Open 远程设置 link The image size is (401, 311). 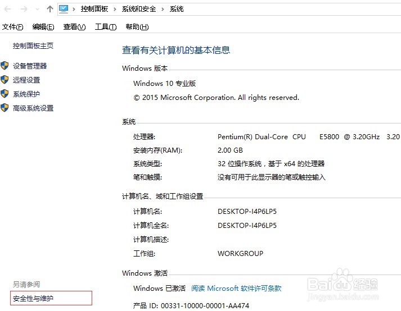[x=26, y=80]
